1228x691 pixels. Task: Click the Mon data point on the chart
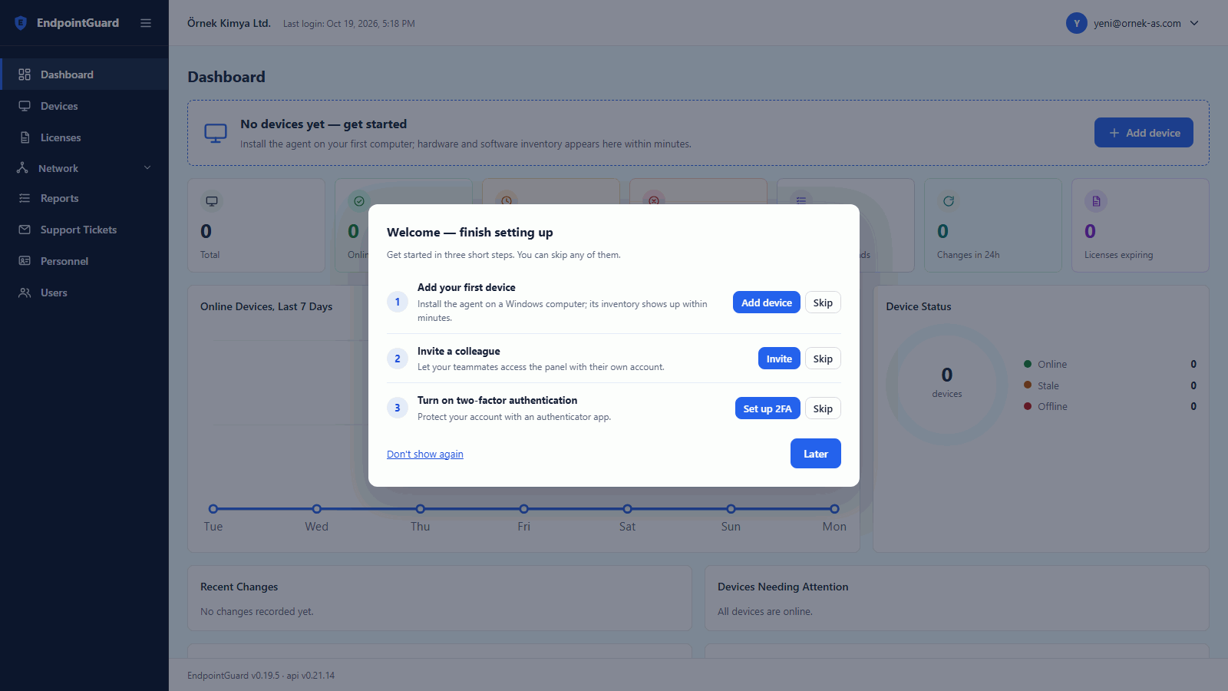tap(834, 509)
